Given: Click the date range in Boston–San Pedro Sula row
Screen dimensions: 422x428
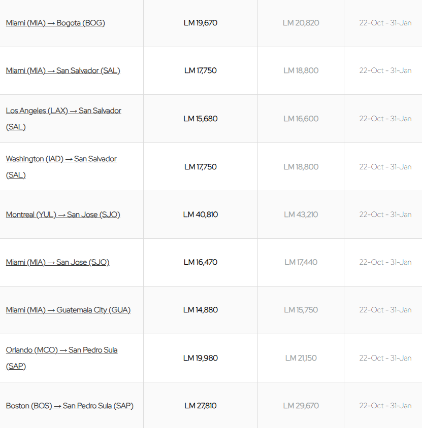Looking at the screenshot, I should click(x=385, y=406).
